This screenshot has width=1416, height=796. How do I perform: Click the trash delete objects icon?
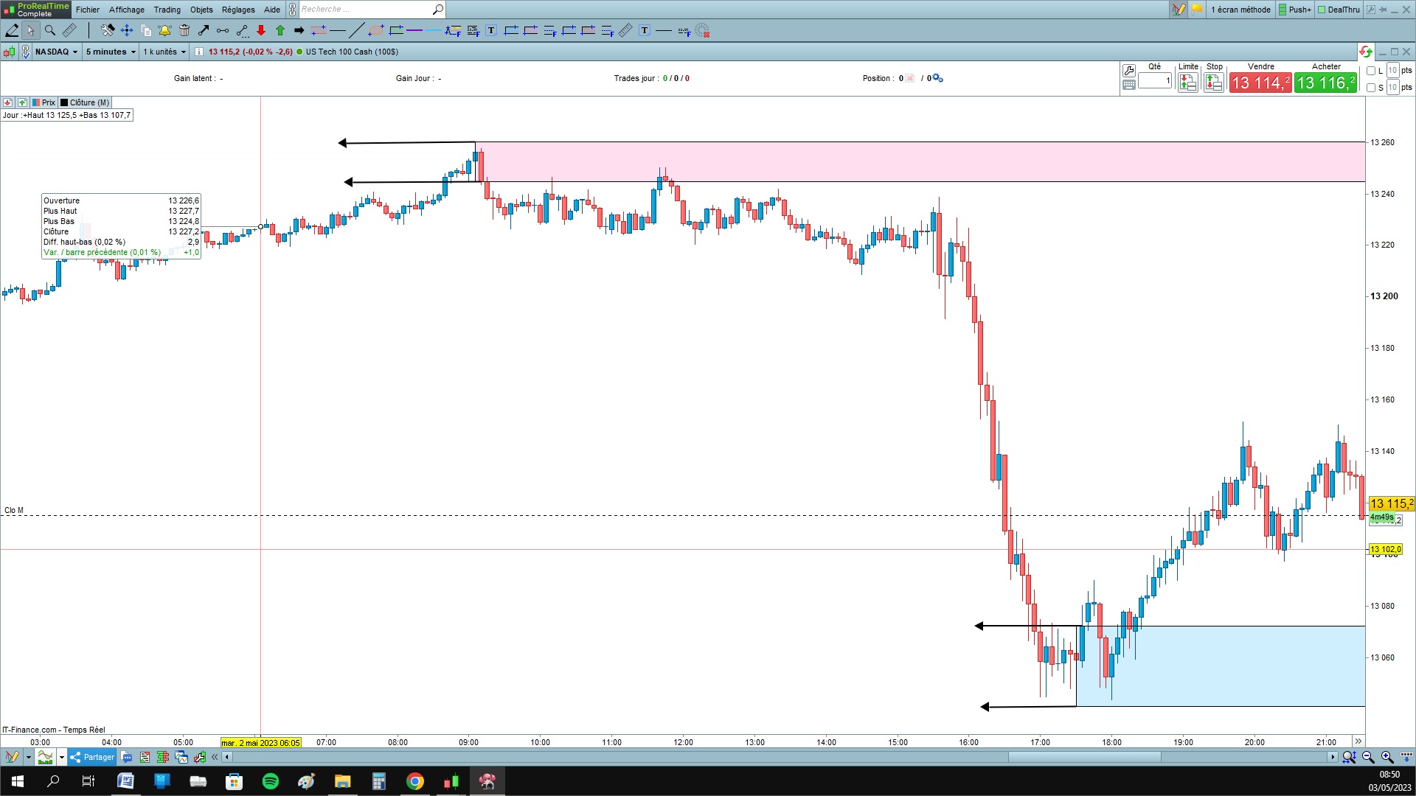coord(184,30)
